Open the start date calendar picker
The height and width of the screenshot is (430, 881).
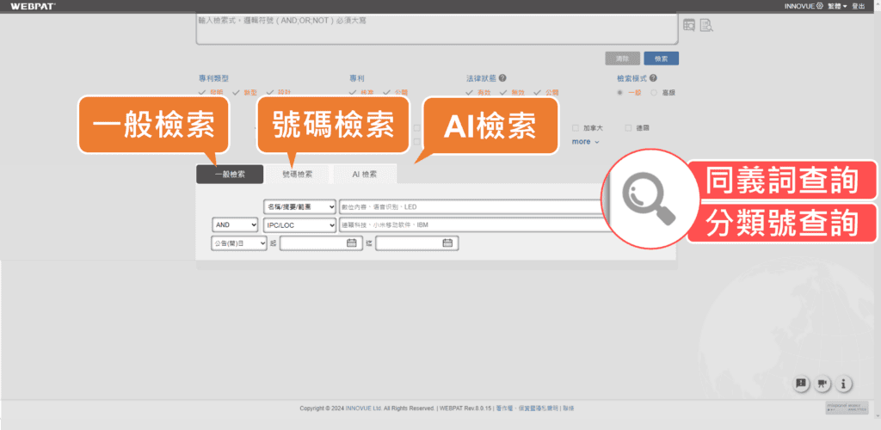(352, 243)
